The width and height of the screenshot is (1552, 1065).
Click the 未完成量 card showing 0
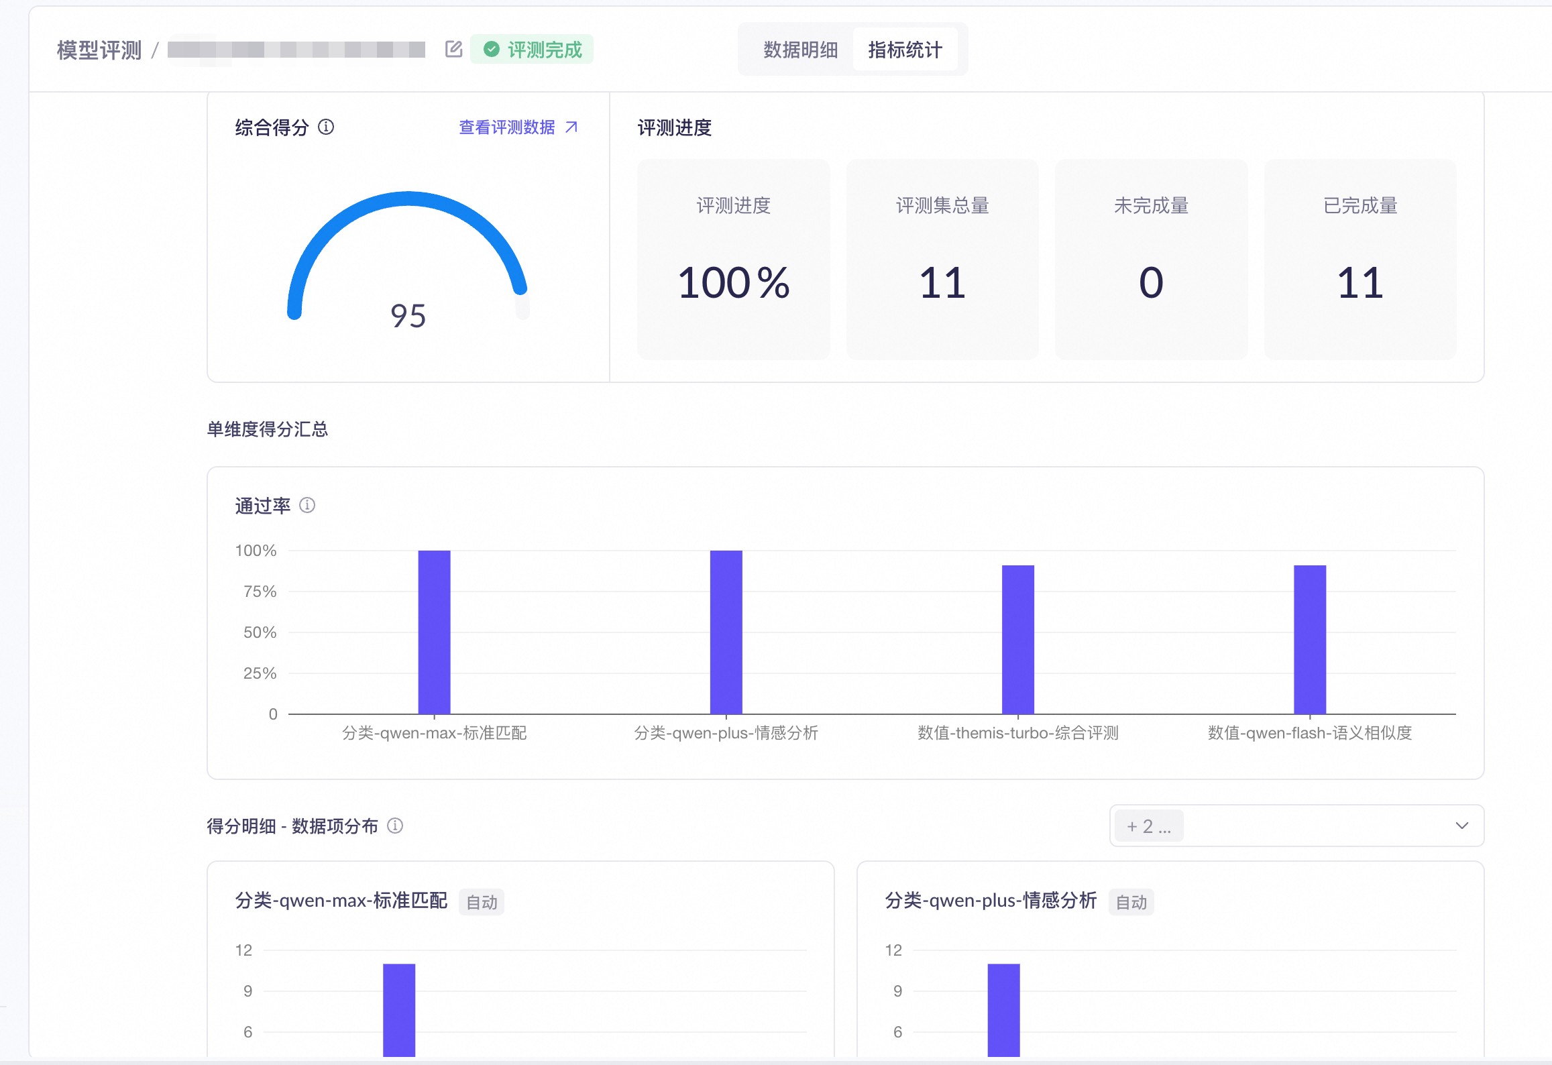1151,260
